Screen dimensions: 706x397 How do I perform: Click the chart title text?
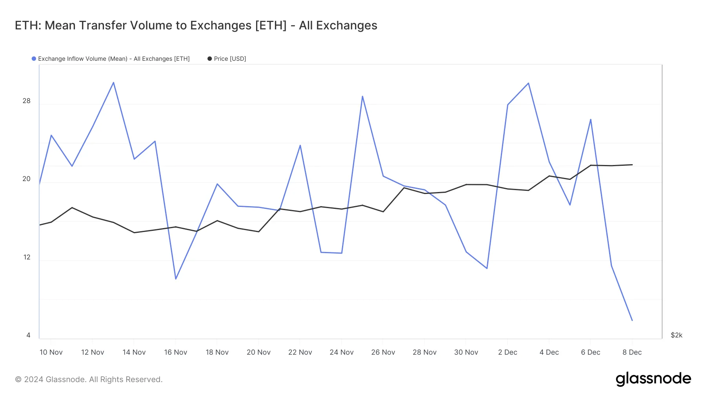pyautogui.click(x=196, y=25)
